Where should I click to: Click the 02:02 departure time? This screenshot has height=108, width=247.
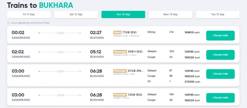pyautogui.click(x=18, y=52)
